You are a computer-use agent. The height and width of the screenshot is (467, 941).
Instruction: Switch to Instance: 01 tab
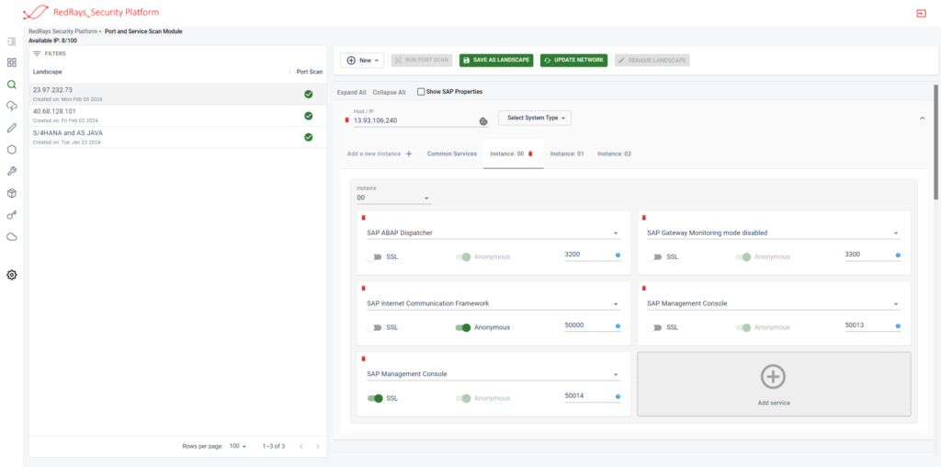coord(567,154)
